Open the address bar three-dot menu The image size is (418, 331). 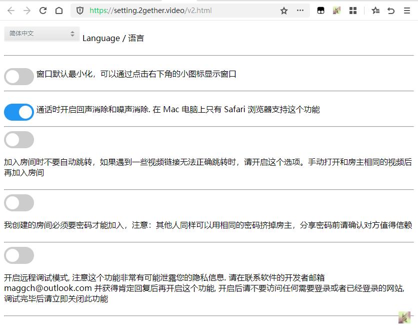[x=300, y=11]
